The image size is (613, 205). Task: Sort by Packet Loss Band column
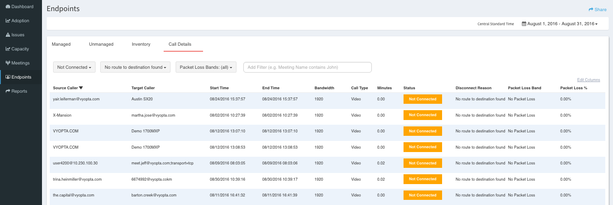point(524,88)
